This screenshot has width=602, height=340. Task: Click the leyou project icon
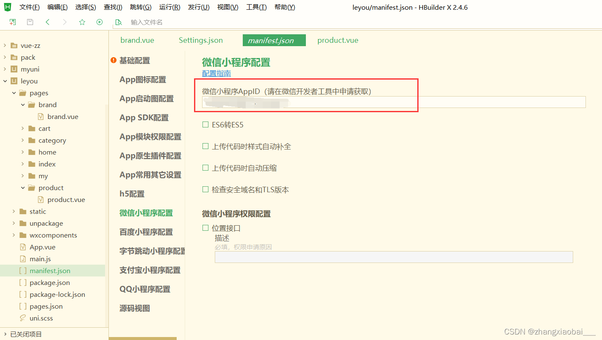pos(14,81)
